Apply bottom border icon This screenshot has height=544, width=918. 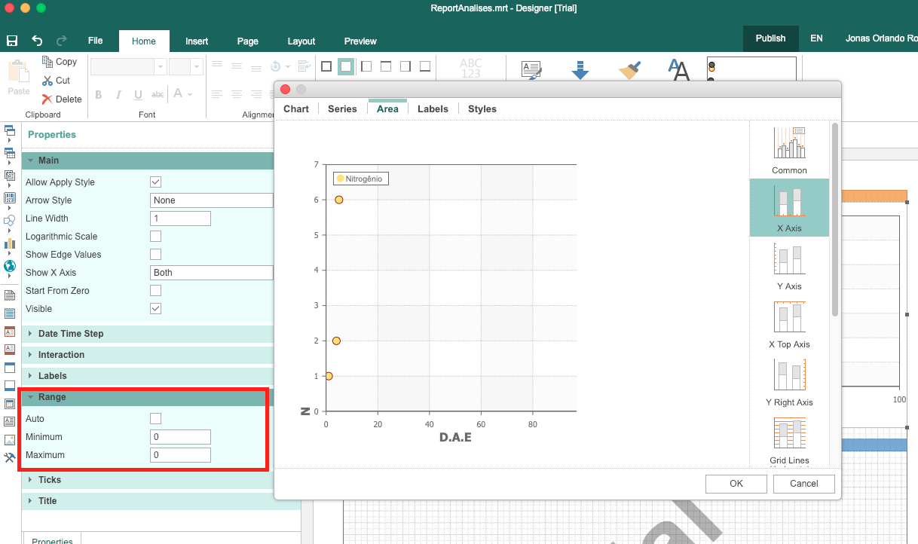(x=425, y=66)
